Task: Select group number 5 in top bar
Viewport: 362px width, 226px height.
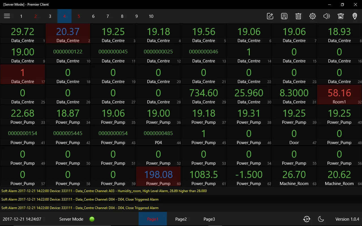Action: pos(79,16)
